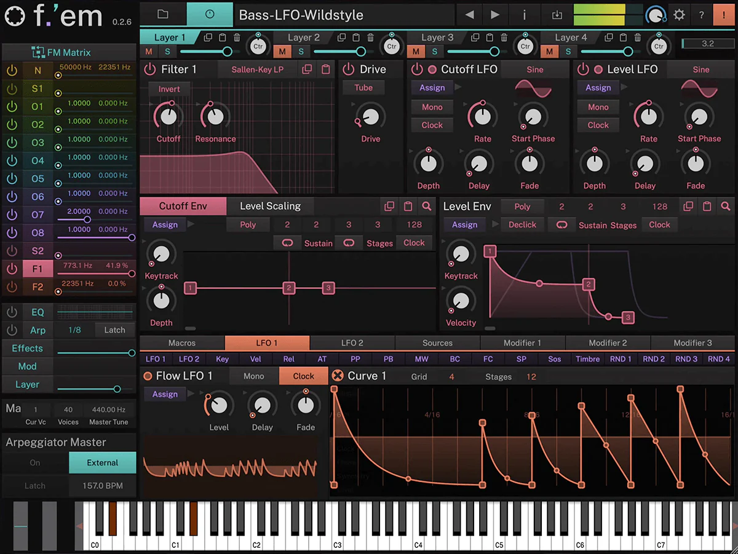Open the preset browser folder icon
Screen dimensions: 738x554
tap(162, 14)
